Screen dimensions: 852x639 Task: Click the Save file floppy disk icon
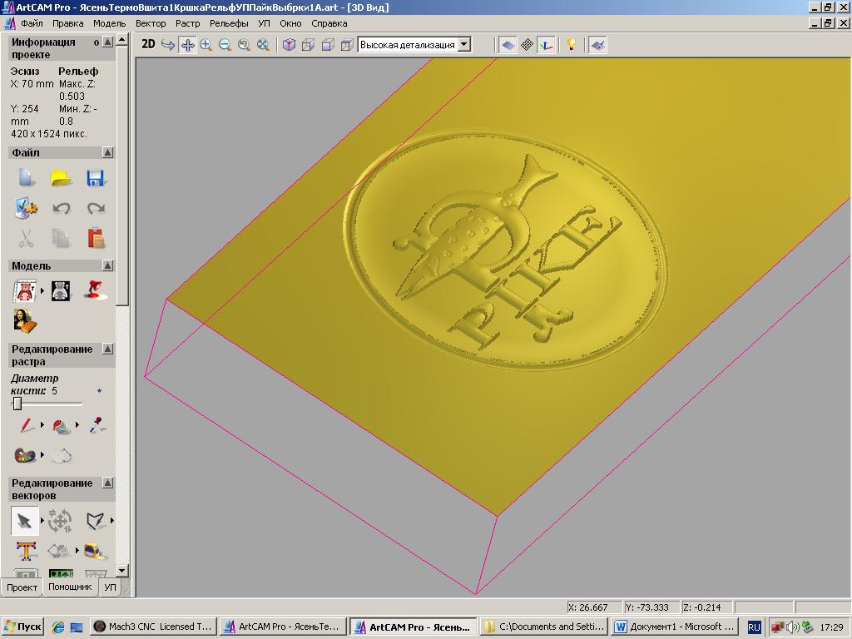click(96, 178)
